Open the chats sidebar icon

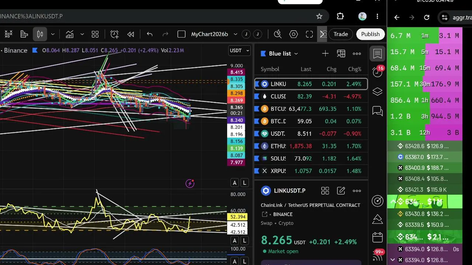[x=377, y=111]
